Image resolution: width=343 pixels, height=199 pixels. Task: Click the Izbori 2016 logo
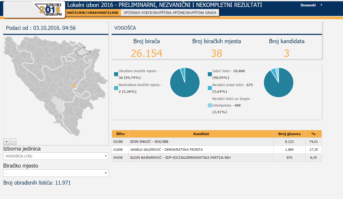[52, 10]
